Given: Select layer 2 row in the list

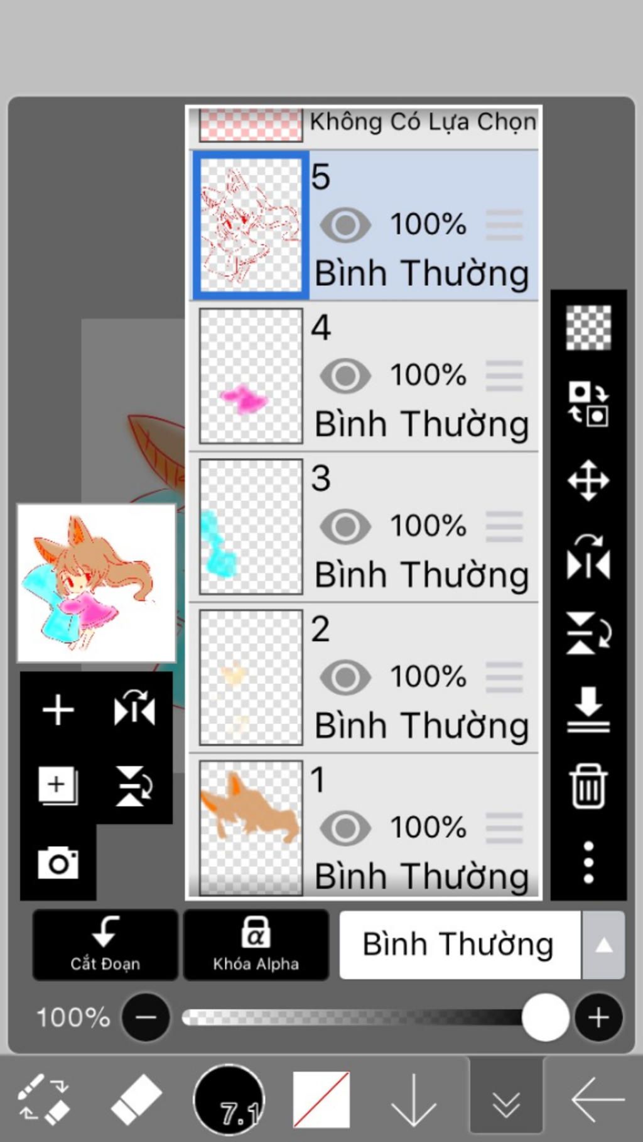Looking at the screenshot, I should (x=364, y=678).
